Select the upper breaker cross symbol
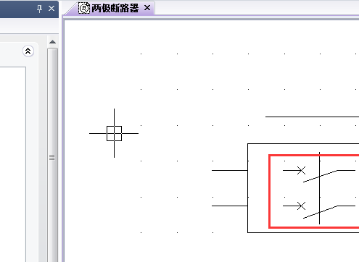This screenshot has width=359, height=262. click(301, 170)
